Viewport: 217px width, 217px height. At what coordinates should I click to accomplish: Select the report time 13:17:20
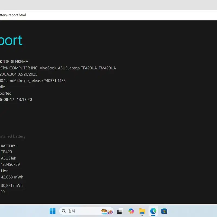click(x=24, y=100)
